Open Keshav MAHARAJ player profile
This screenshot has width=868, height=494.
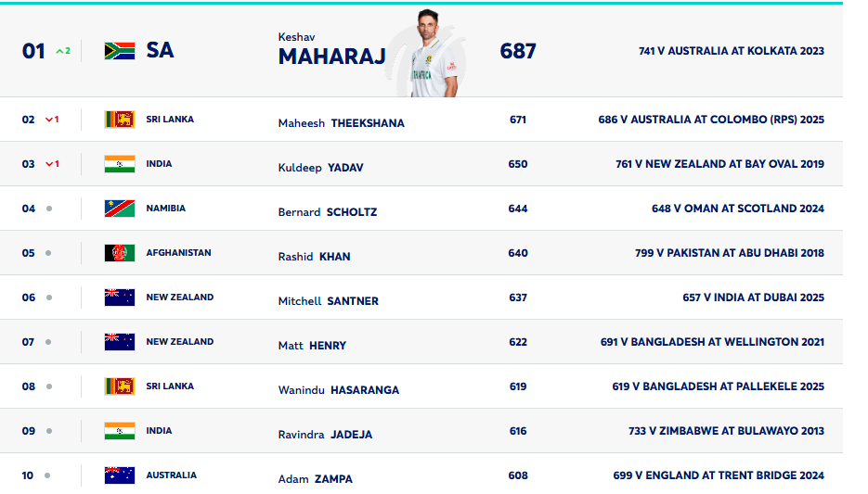coord(331,50)
